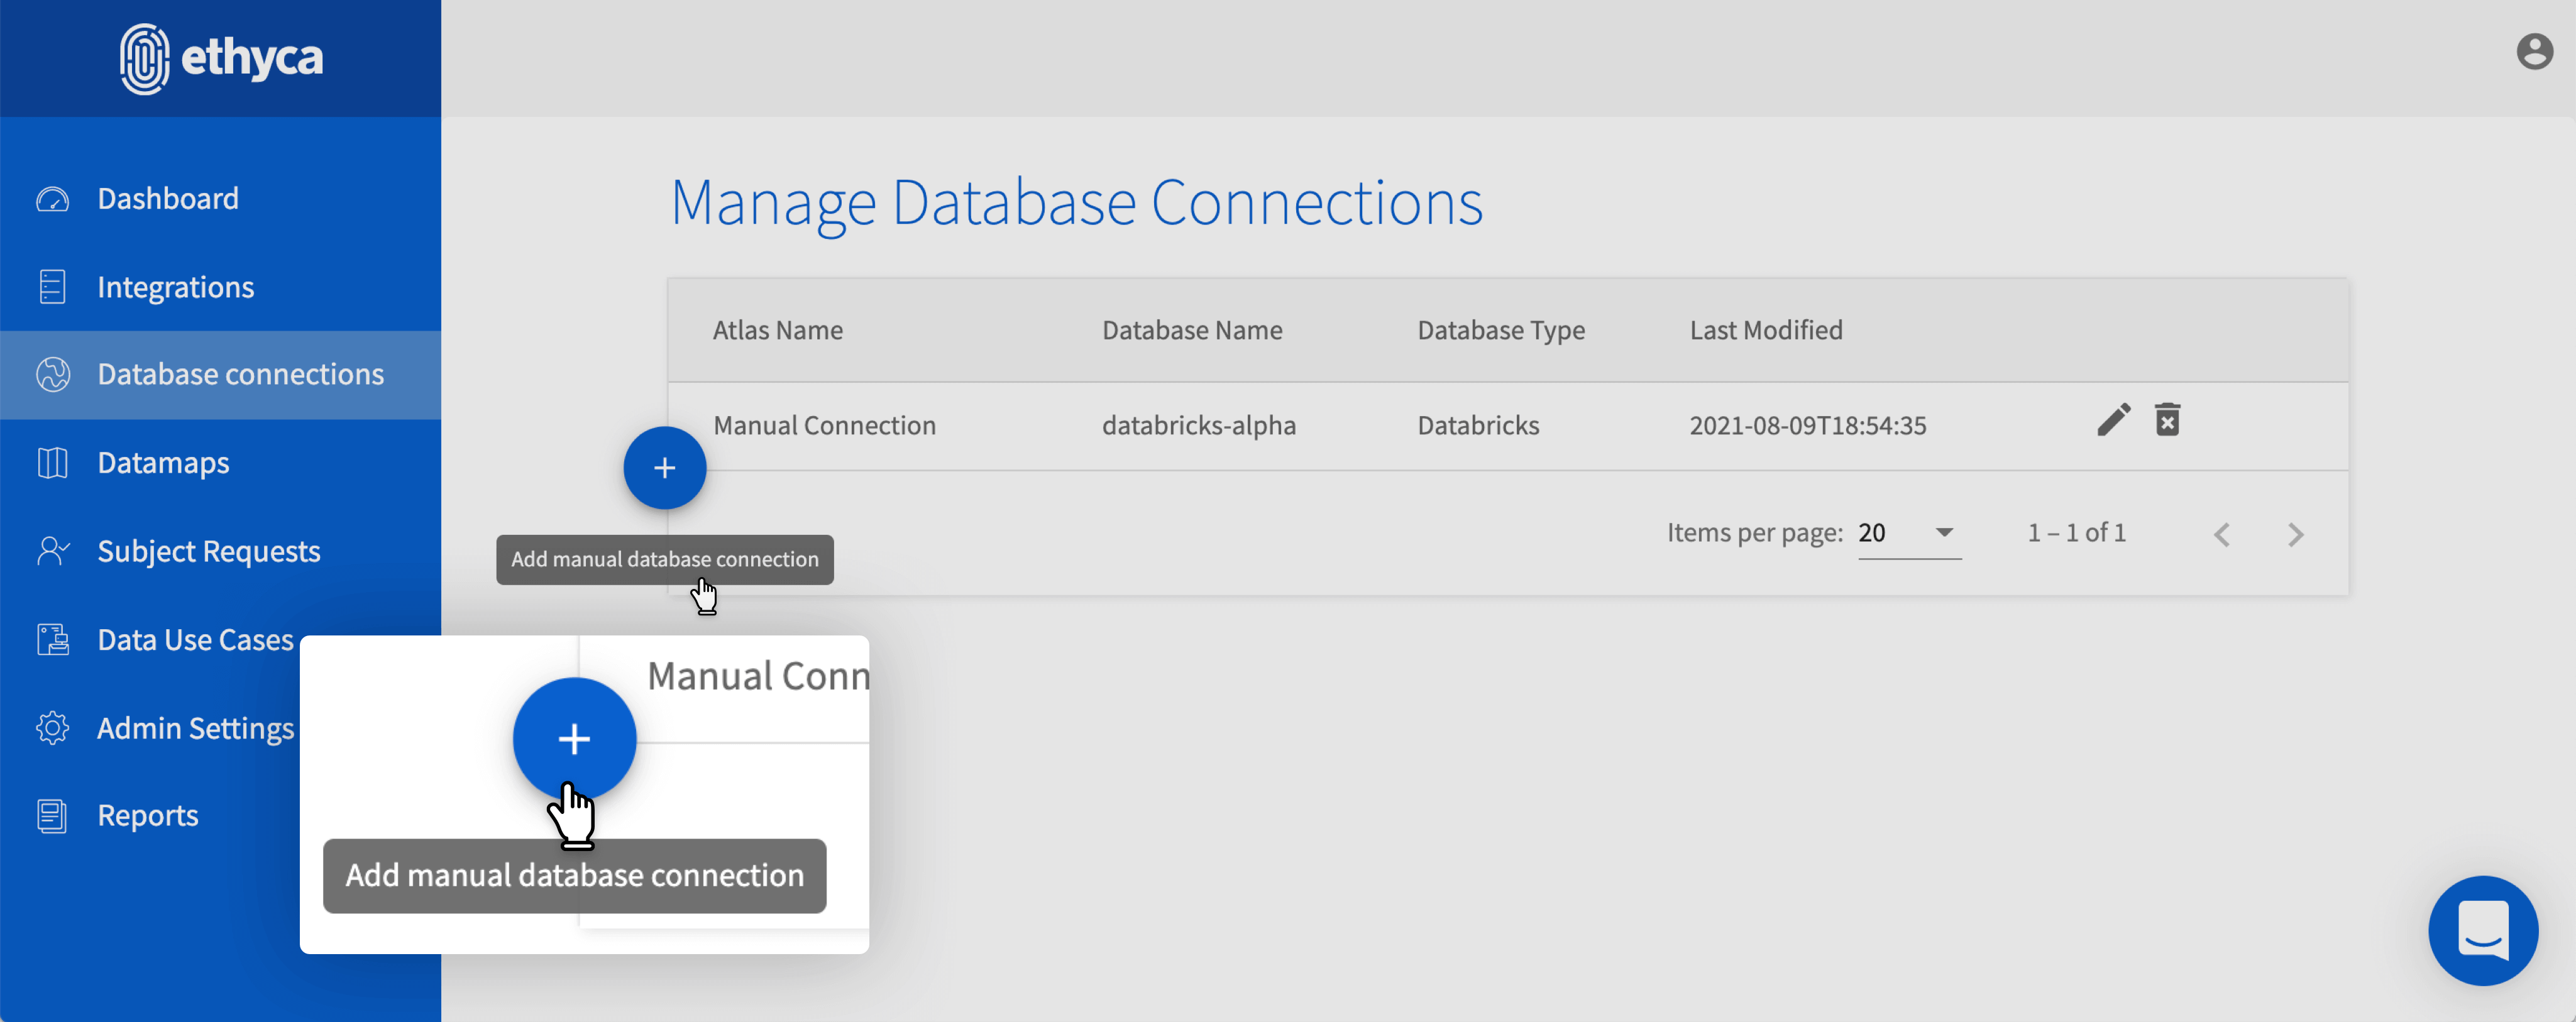Click the Atlas Name column header
This screenshot has height=1022, width=2576.
click(x=777, y=331)
